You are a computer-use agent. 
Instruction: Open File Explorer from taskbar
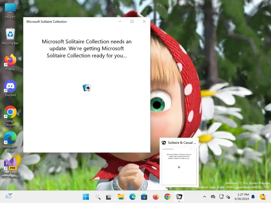[x=121, y=197]
